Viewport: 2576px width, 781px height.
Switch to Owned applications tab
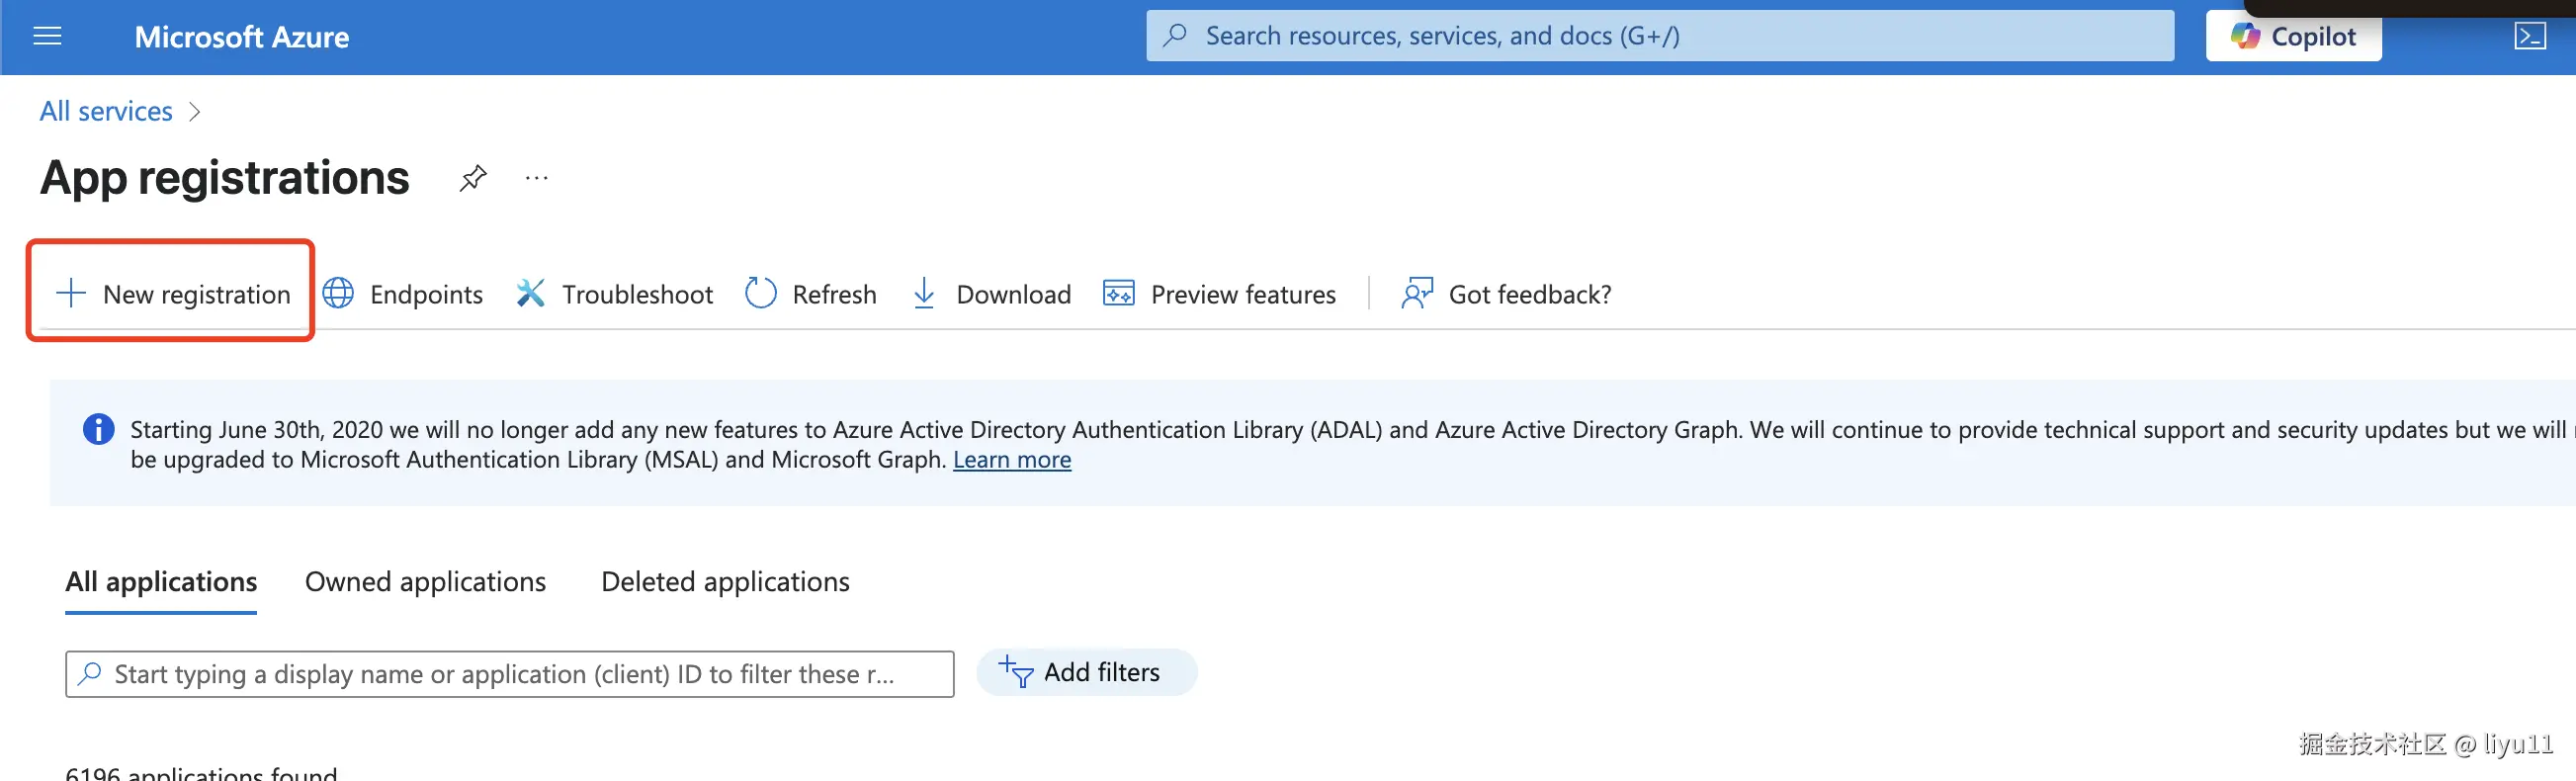pos(425,582)
